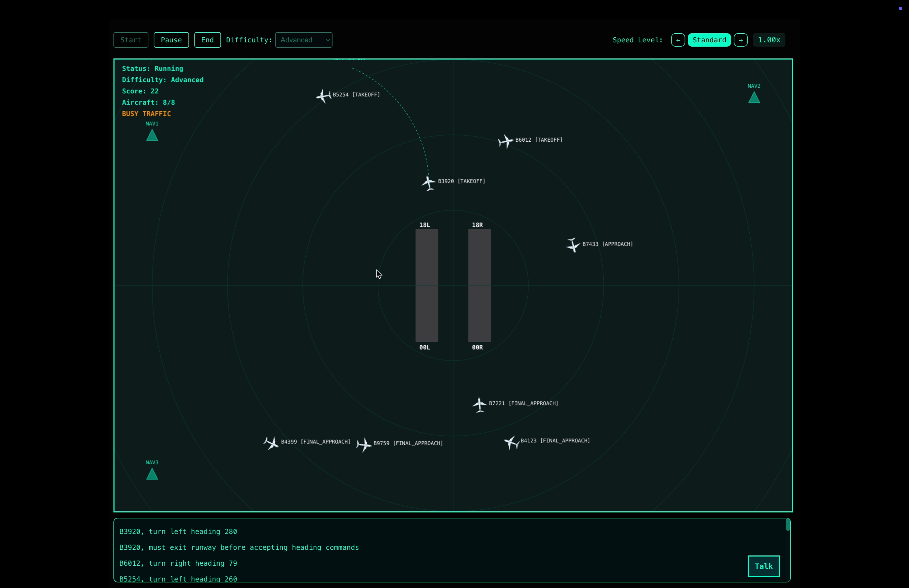909x588 pixels.
Task: Click log line about exiting runway
Action: coord(239,547)
